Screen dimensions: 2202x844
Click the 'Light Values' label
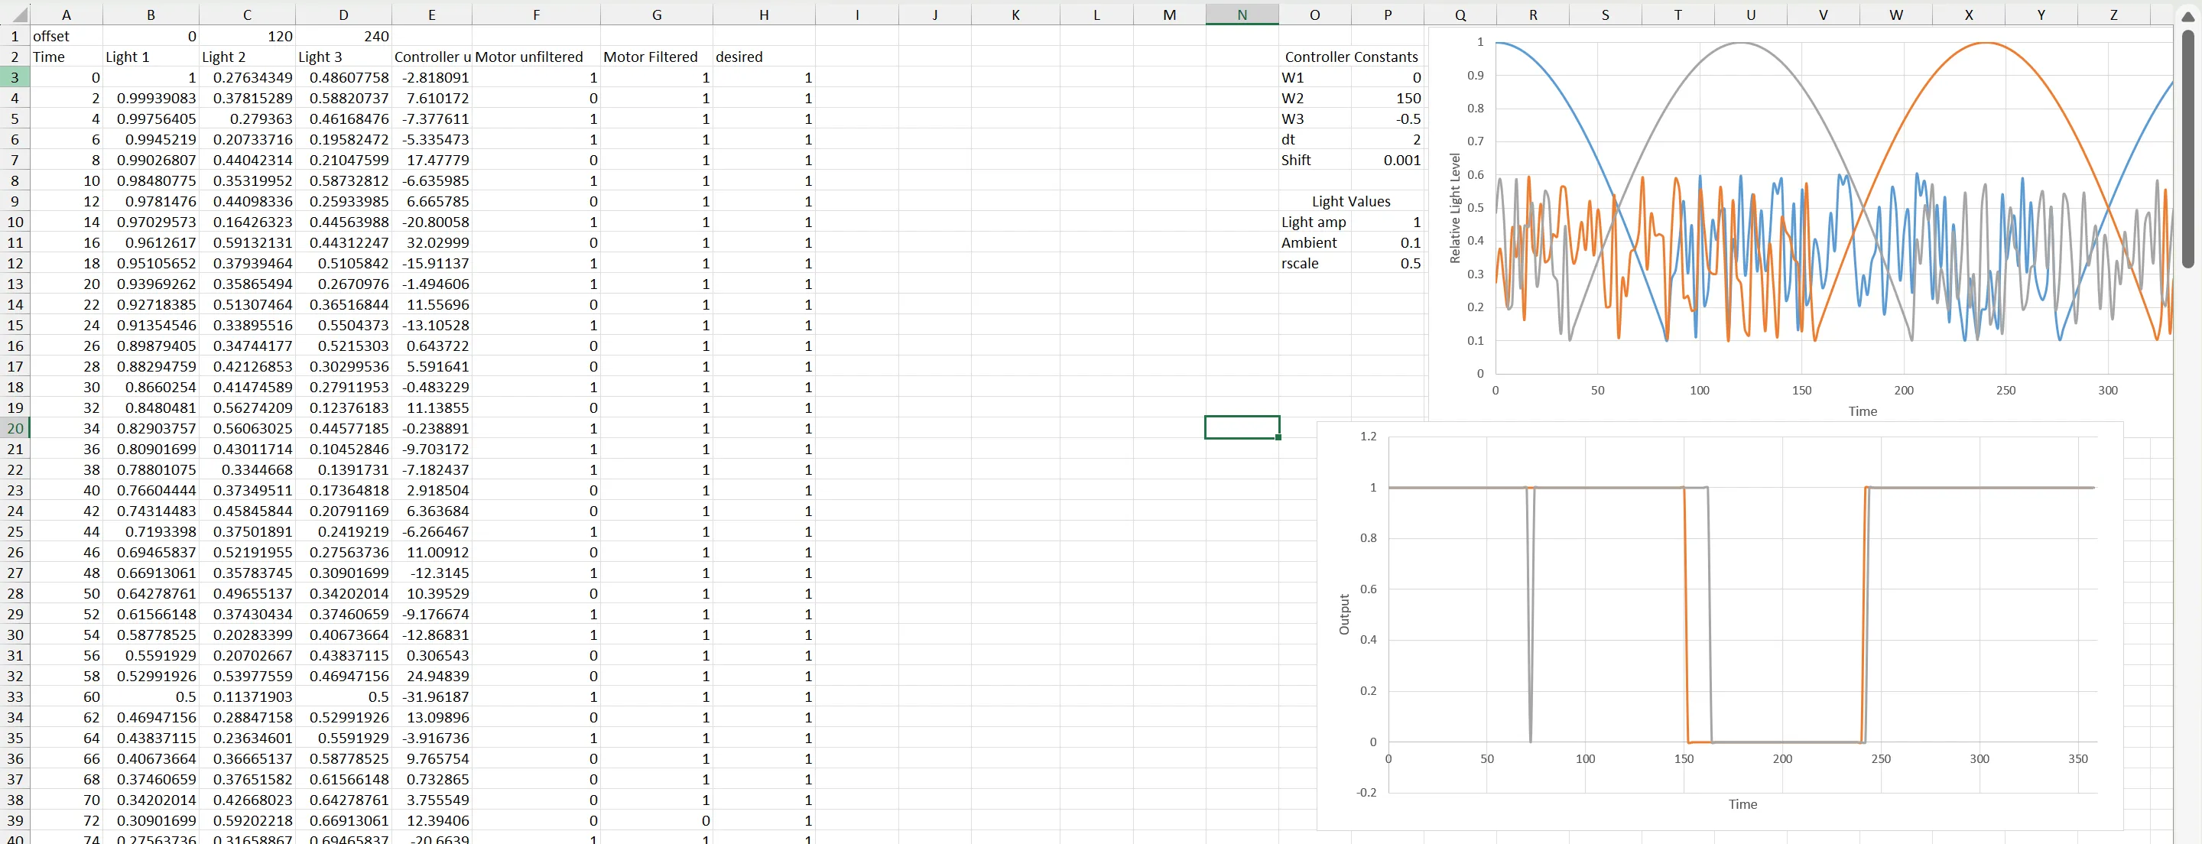click(1352, 201)
